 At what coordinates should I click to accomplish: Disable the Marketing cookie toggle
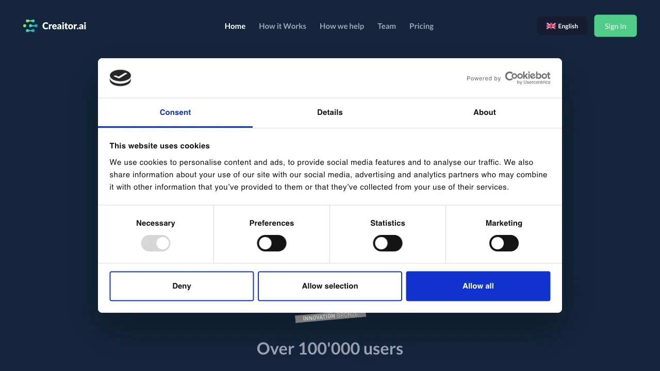pos(504,243)
